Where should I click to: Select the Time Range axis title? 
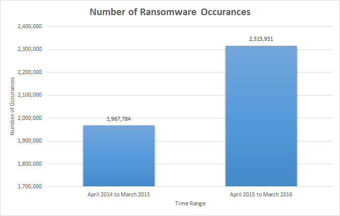click(190, 203)
